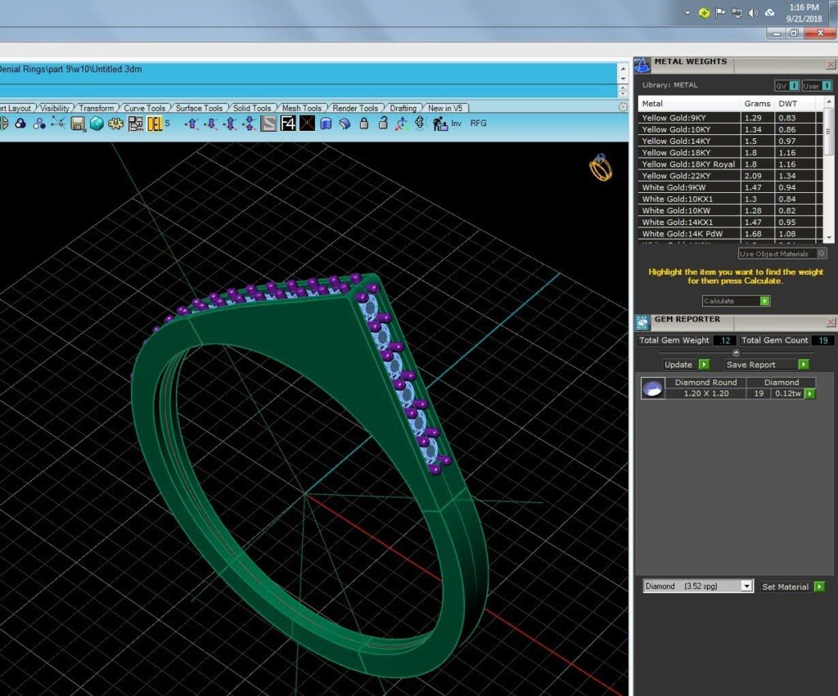Screen dimensions: 838x696
Task: Collapse the Gem Reporter summary using the round arrow
Action: pyautogui.click(x=736, y=352)
